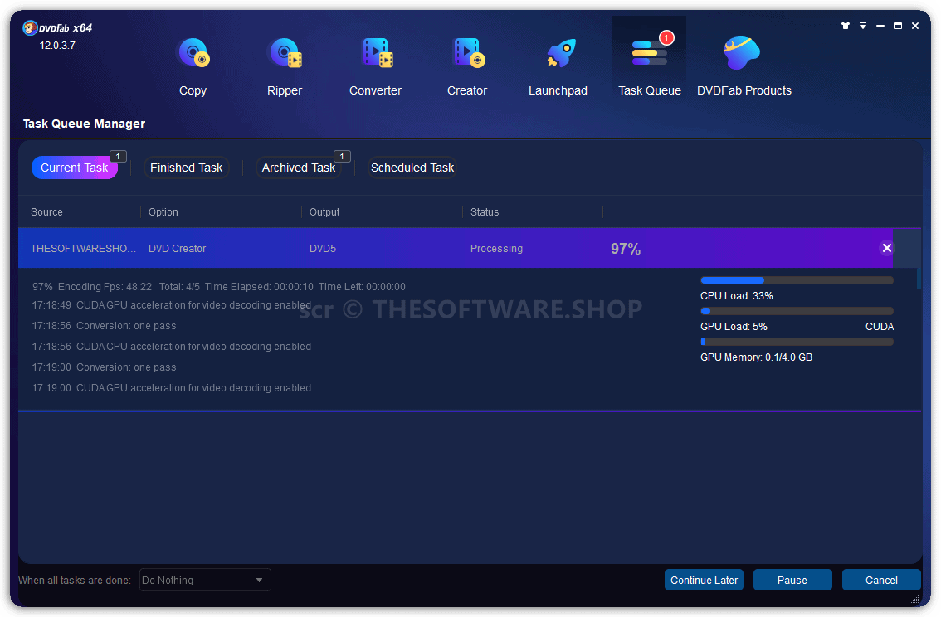The width and height of the screenshot is (941, 617).
Task: Click the Output column header
Action: [324, 212]
